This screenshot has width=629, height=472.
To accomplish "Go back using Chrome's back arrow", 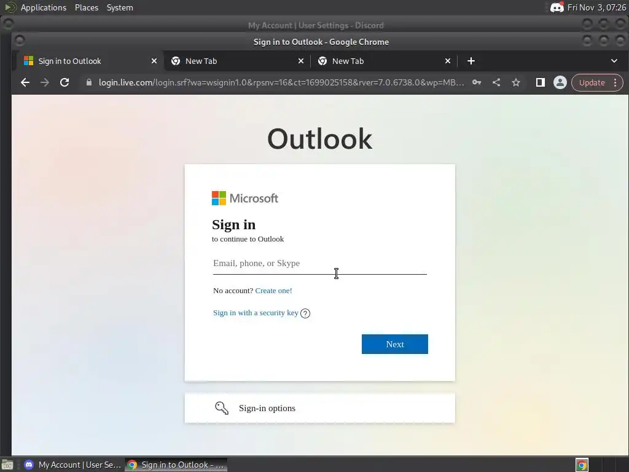I will 25,83.
